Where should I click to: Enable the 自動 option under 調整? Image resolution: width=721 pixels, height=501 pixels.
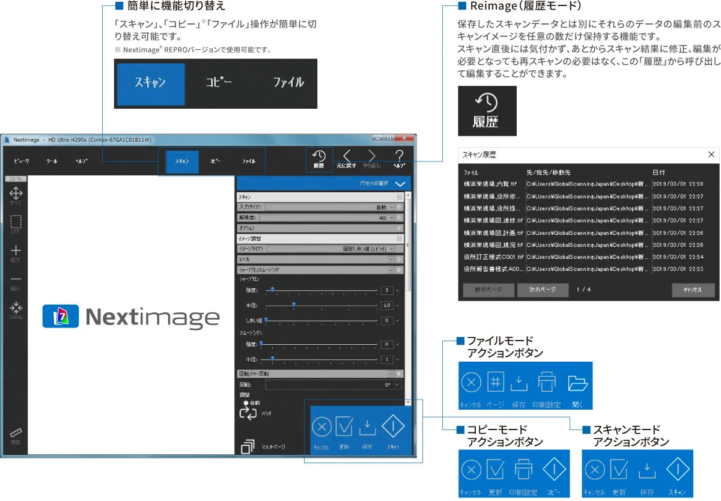tap(245, 402)
